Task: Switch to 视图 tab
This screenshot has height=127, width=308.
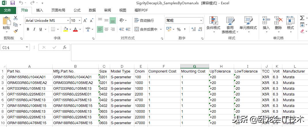Action: pos(123,10)
